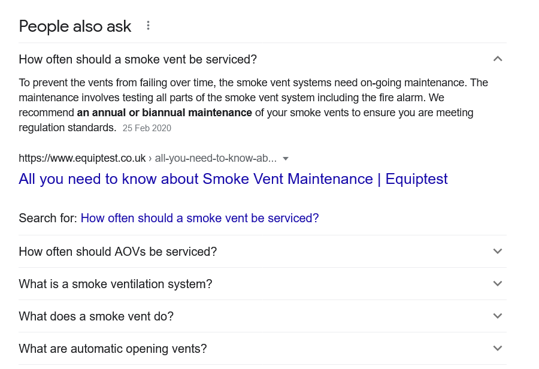The image size is (539, 369).
Task: Follow the Search for How often should a smoke vent be serviced link
Action: 199,218
